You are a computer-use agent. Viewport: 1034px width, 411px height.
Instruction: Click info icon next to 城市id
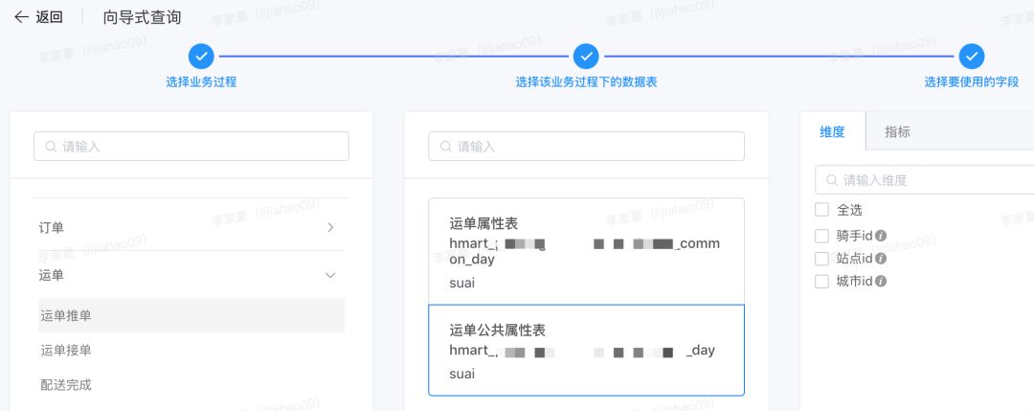pos(881,281)
